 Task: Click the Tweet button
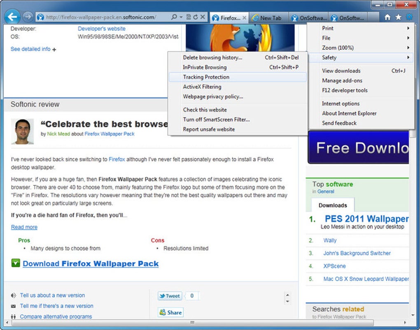point(170,296)
